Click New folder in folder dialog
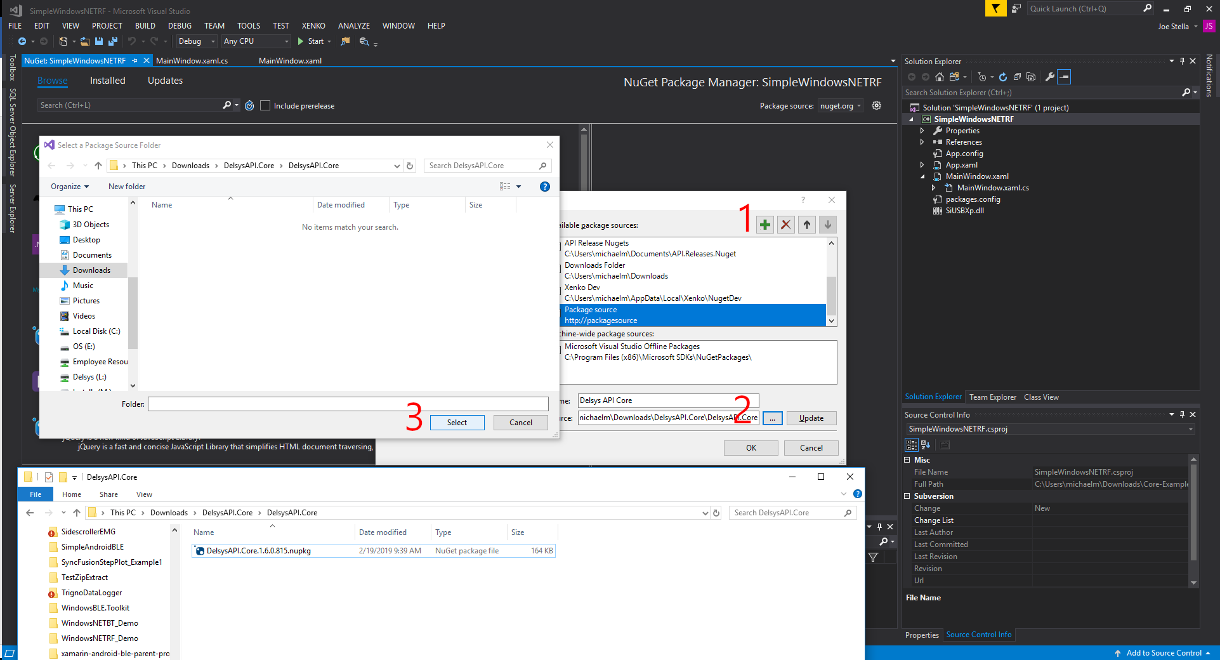The image size is (1220, 660). 127,187
